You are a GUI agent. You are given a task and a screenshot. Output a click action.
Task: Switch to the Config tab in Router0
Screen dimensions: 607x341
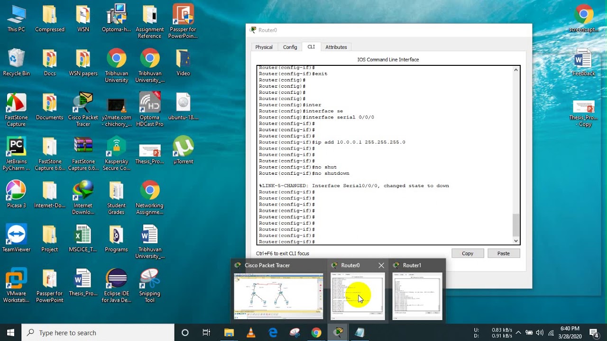tap(290, 47)
